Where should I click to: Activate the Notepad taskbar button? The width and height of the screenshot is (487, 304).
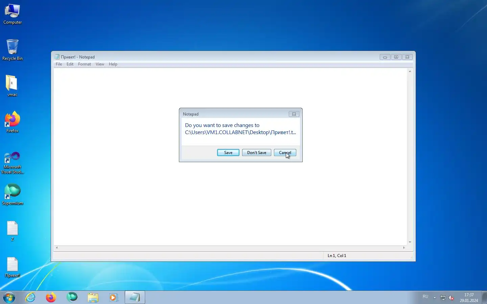(135, 297)
